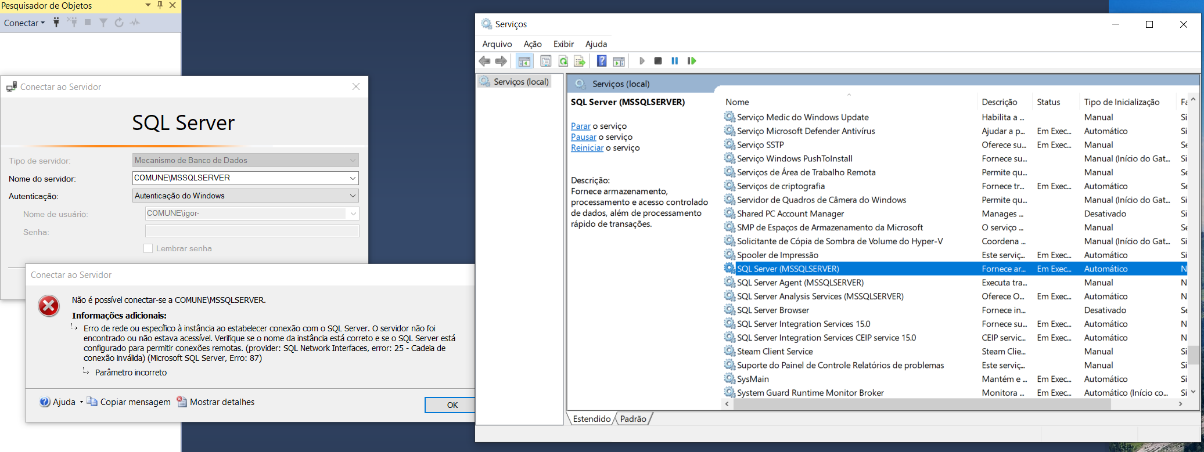Open the Conectar dropdown in Object Explorer
The image size is (1204, 452).
tap(24, 23)
